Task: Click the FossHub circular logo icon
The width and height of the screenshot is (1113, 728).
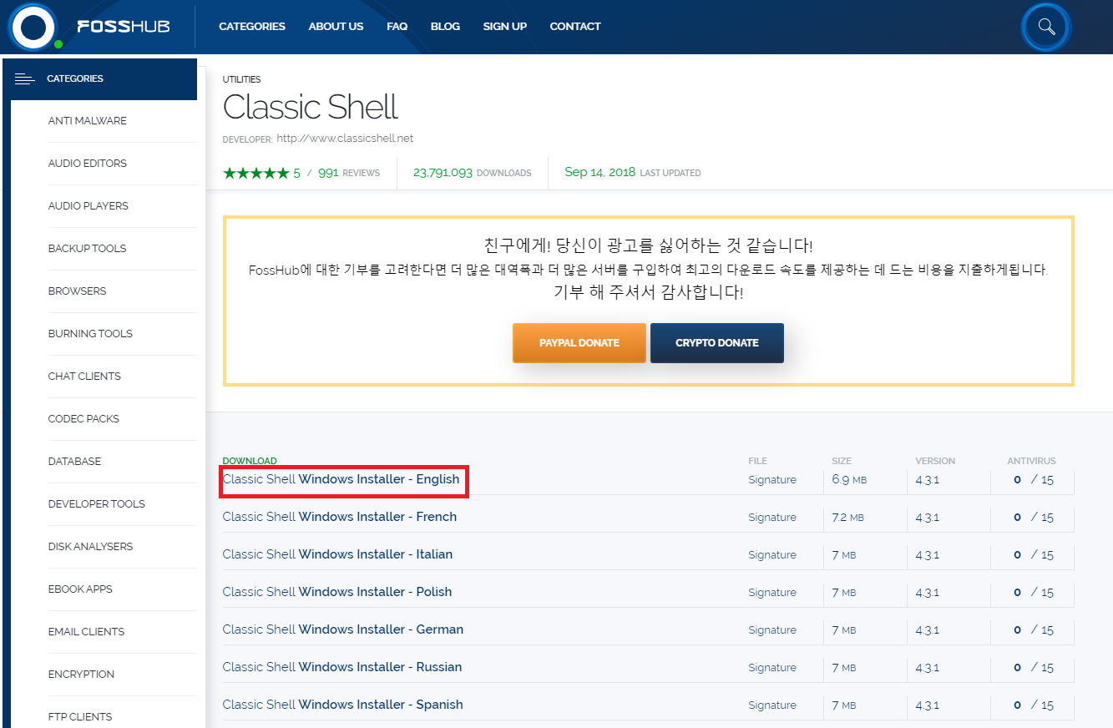Action: [x=33, y=27]
